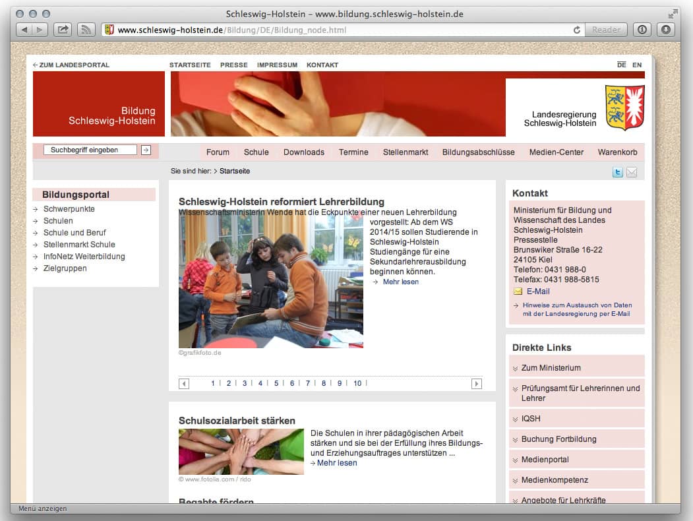693x521 pixels.
Task: Expand the Zum Ministerium link section
Action: point(551,368)
